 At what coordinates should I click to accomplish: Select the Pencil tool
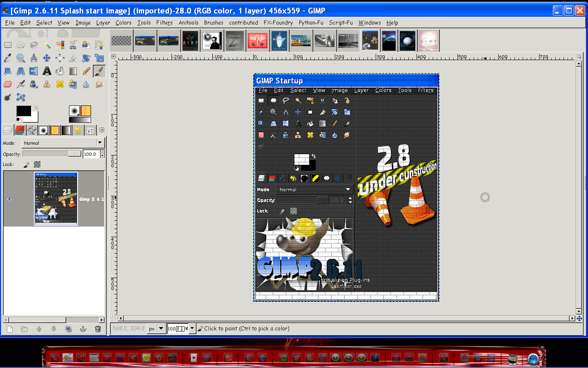pos(86,71)
